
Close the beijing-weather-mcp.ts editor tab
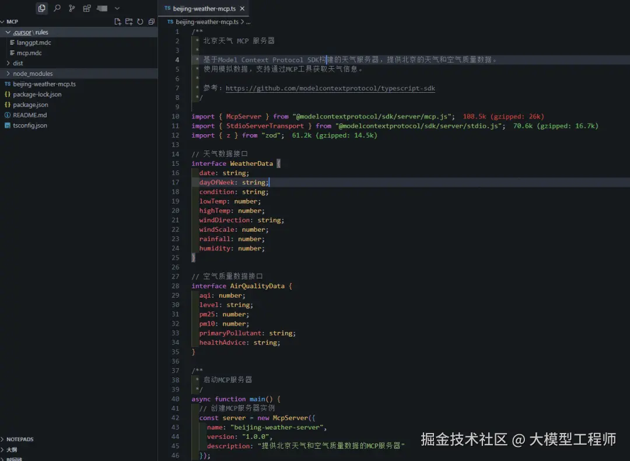242,8
